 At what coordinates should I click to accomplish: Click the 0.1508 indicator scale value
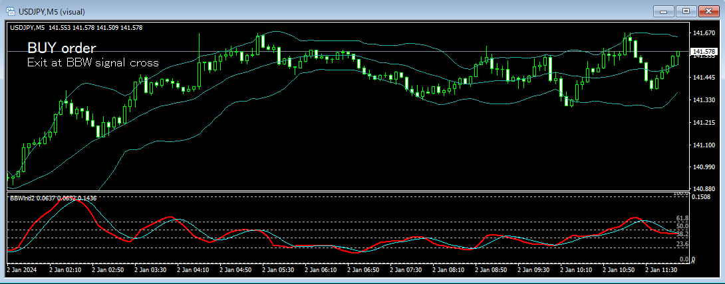701,197
